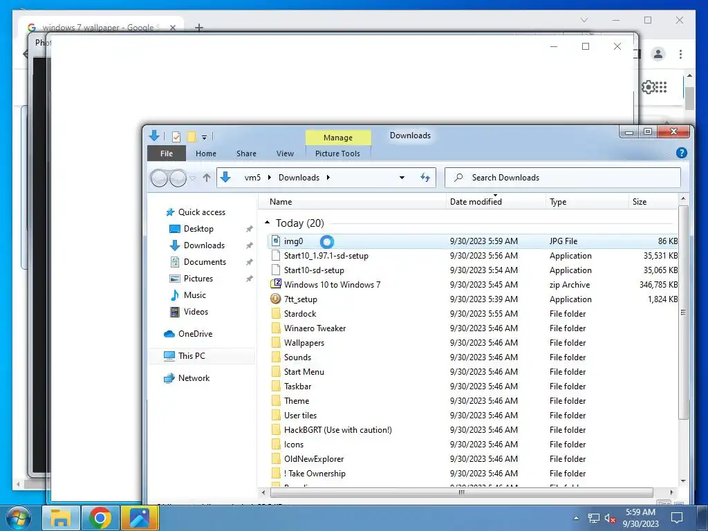Open Explorer Help question mark icon

[x=681, y=153]
